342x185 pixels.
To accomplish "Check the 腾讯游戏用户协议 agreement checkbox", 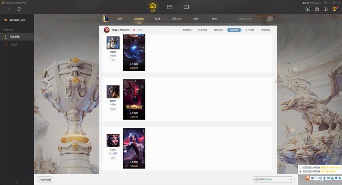I will (301, 167).
